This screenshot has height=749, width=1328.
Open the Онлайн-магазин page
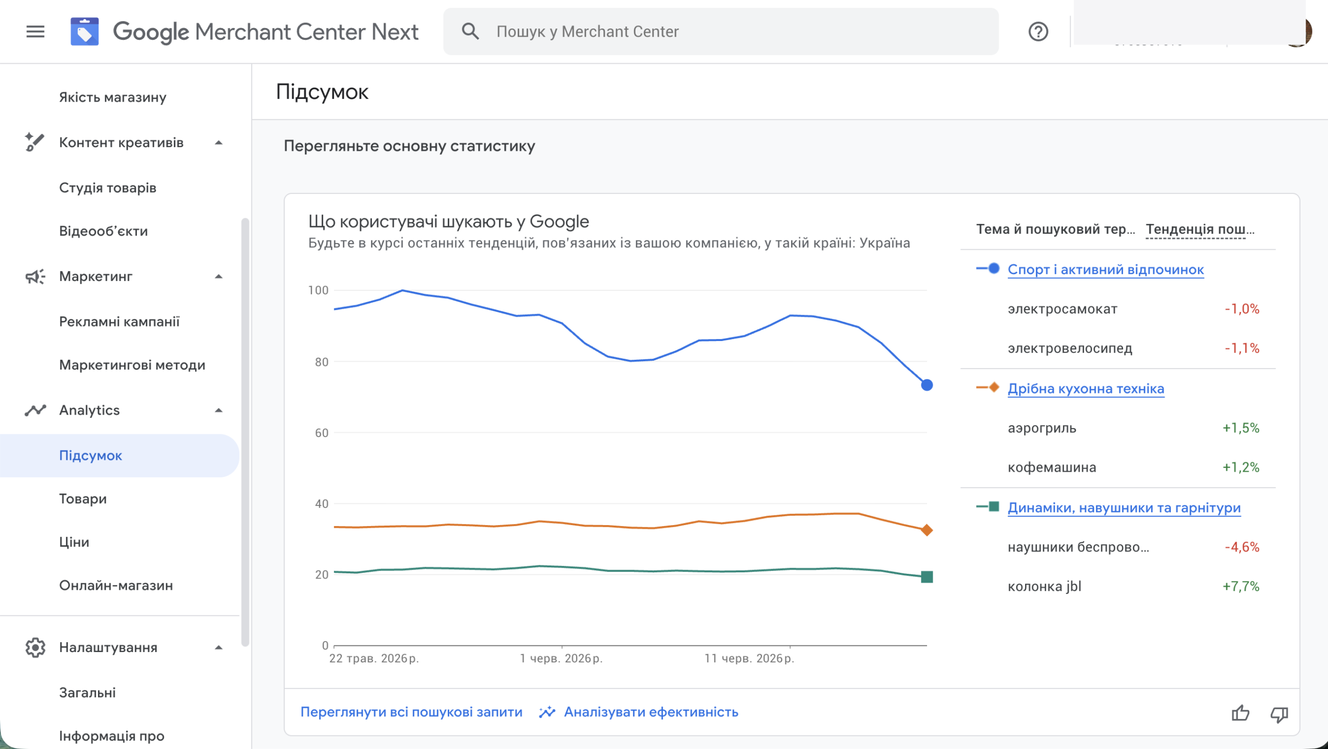click(x=116, y=586)
